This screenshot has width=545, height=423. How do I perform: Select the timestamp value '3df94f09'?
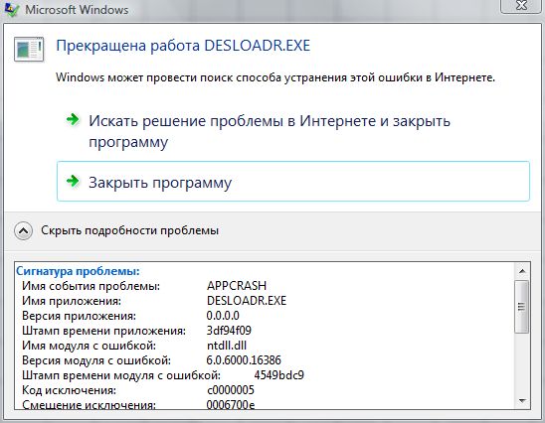click(229, 331)
